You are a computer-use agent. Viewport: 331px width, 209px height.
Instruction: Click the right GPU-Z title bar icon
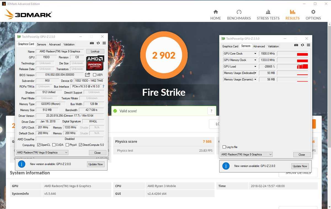[223, 39]
